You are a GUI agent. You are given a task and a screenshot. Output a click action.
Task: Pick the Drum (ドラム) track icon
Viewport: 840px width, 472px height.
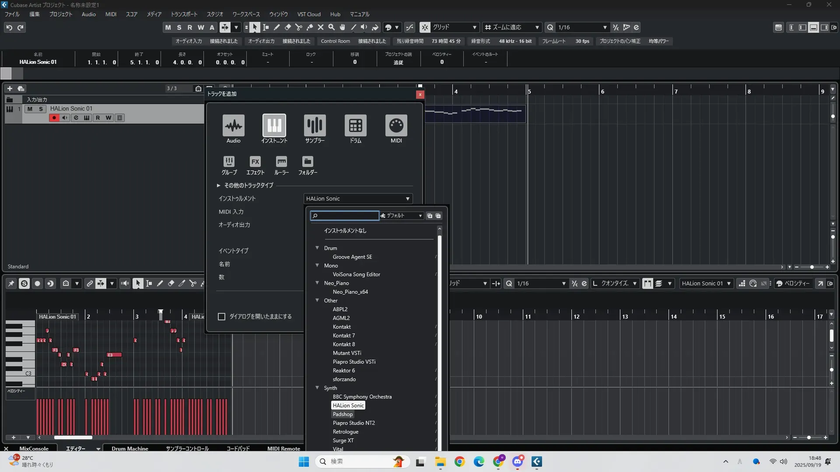[355, 126]
